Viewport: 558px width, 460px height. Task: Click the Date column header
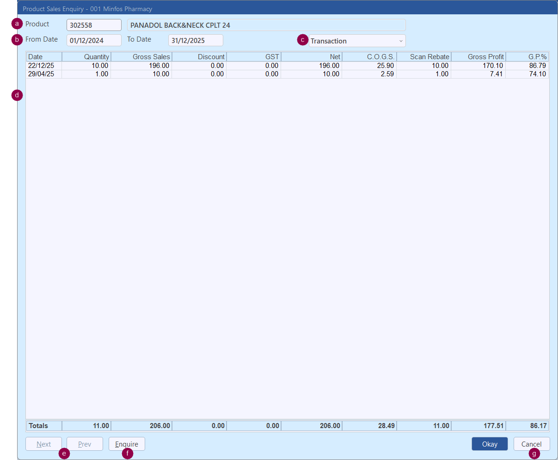tap(43, 57)
